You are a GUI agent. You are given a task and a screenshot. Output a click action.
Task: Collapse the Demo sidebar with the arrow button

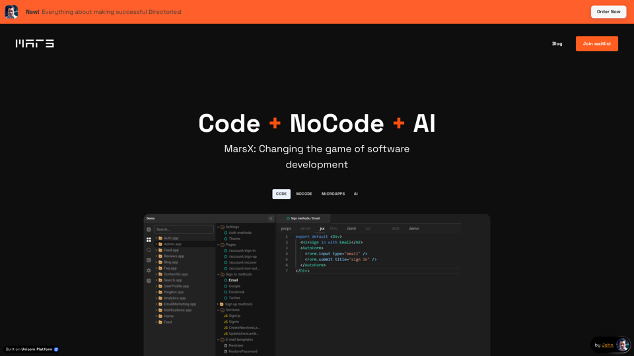[271, 218]
